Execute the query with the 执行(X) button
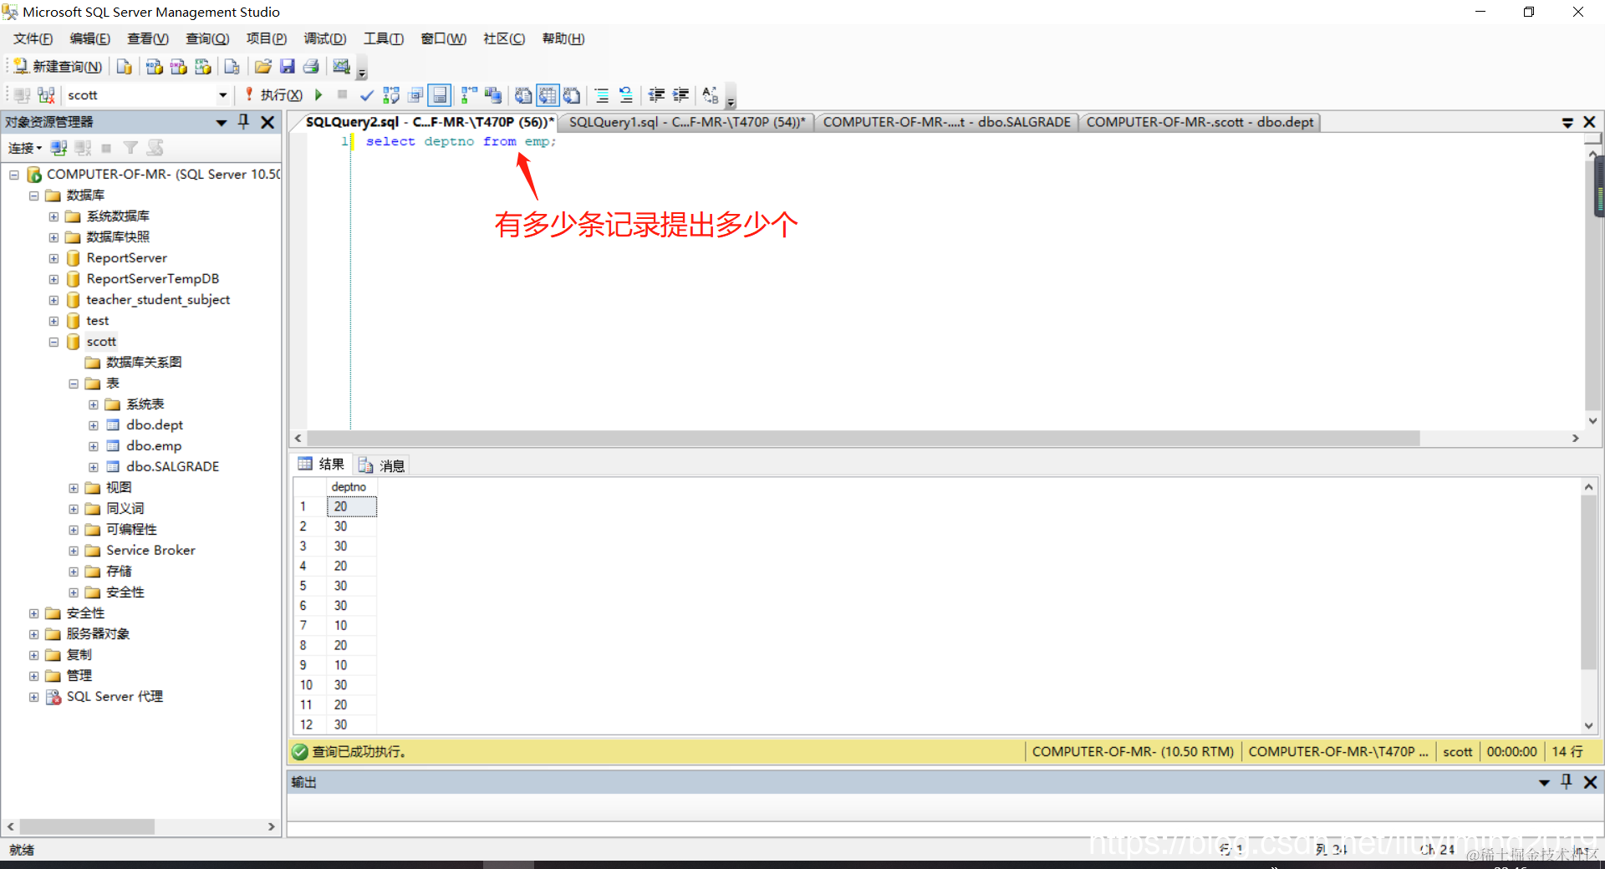 coord(274,95)
